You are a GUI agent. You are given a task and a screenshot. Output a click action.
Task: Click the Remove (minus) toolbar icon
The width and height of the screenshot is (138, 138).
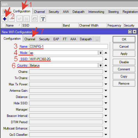pyautogui.click(x=12, y=19)
